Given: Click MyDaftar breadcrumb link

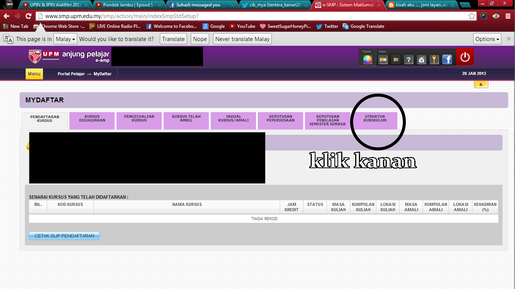Looking at the screenshot, I should (x=103, y=74).
